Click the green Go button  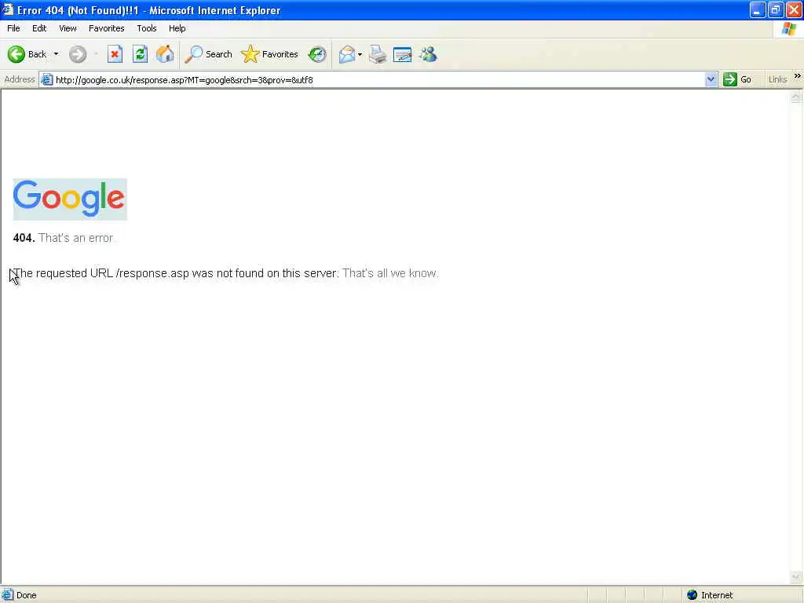click(737, 79)
